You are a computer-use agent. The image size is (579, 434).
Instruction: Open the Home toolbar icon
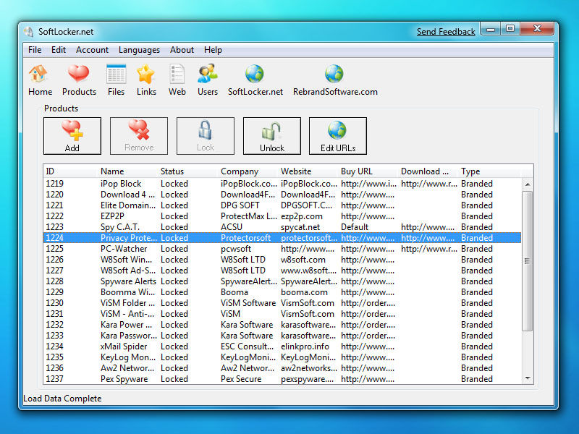point(40,80)
